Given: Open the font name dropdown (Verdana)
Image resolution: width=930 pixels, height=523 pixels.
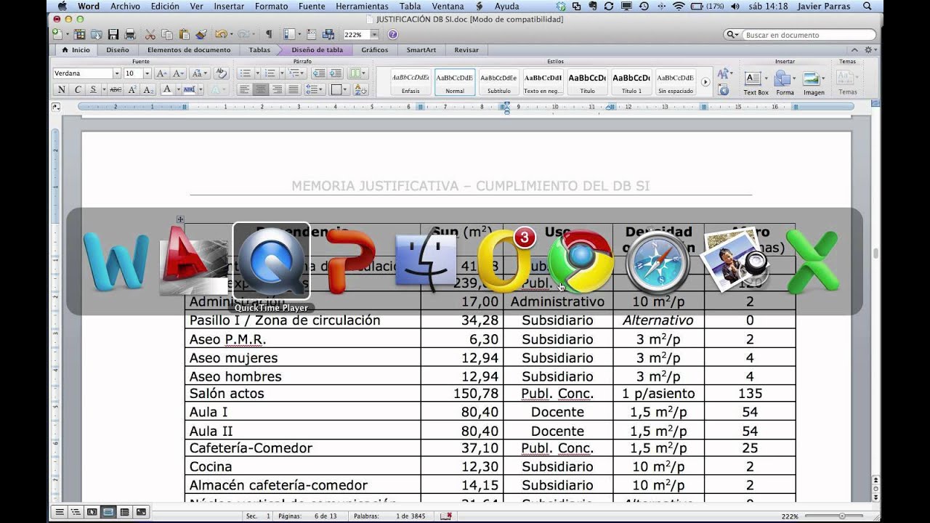Looking at the screenshot, I should (x=116, y=73).
